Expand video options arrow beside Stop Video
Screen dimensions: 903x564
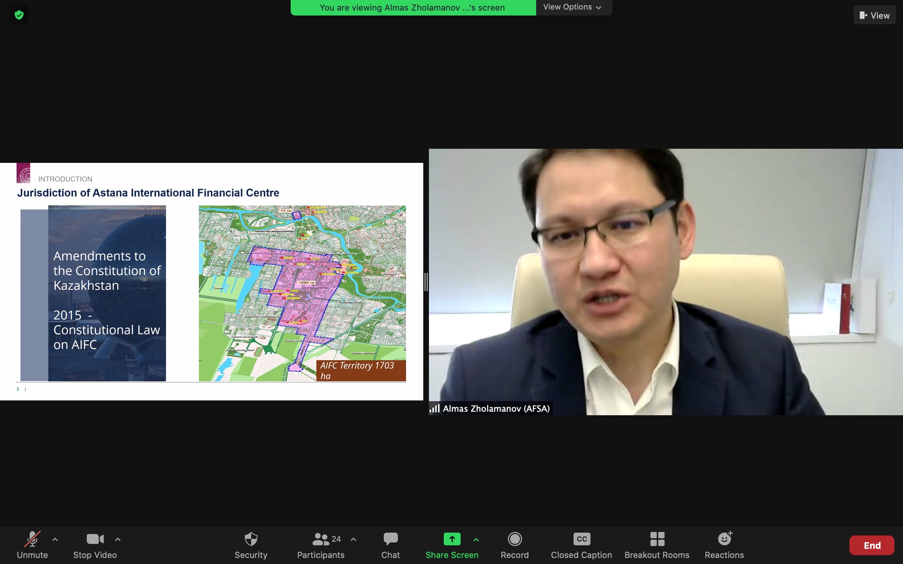[x=118, y=539]
